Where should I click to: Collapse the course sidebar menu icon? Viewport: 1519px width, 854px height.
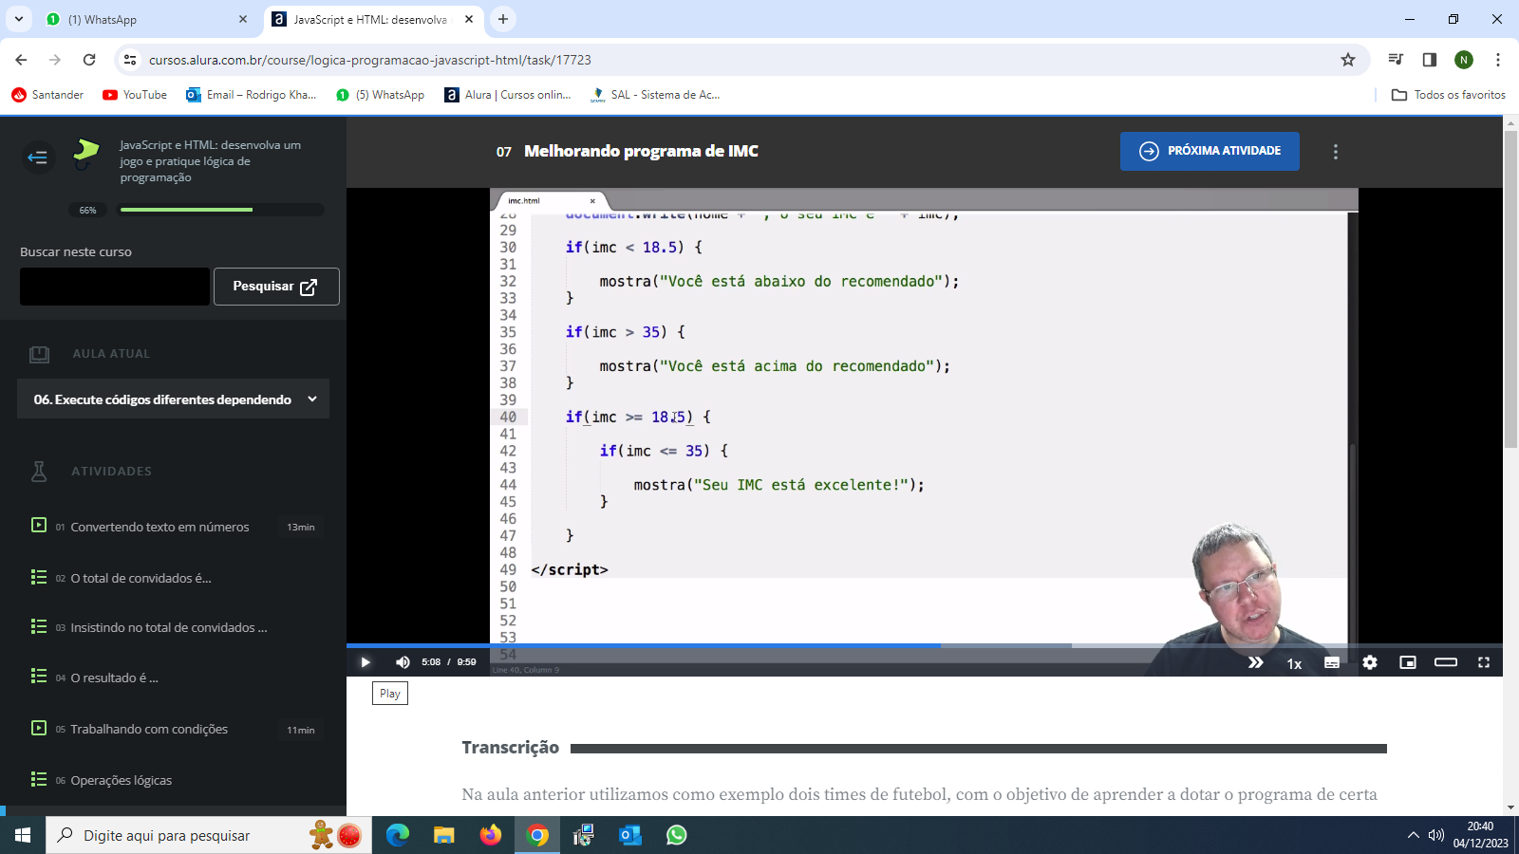pyautogui.click(x=38, y=157)
